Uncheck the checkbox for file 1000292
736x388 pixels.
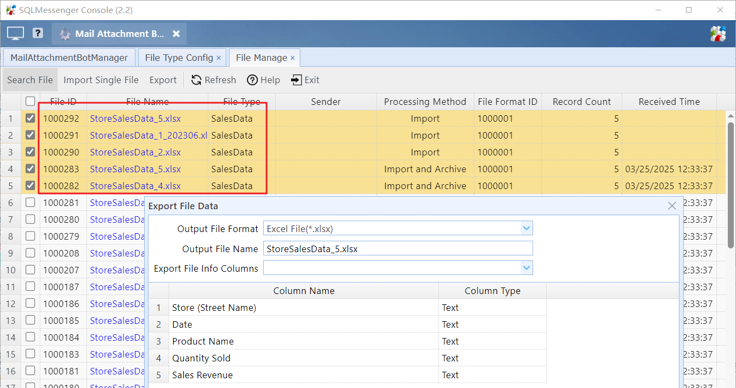tap(30, 118)
